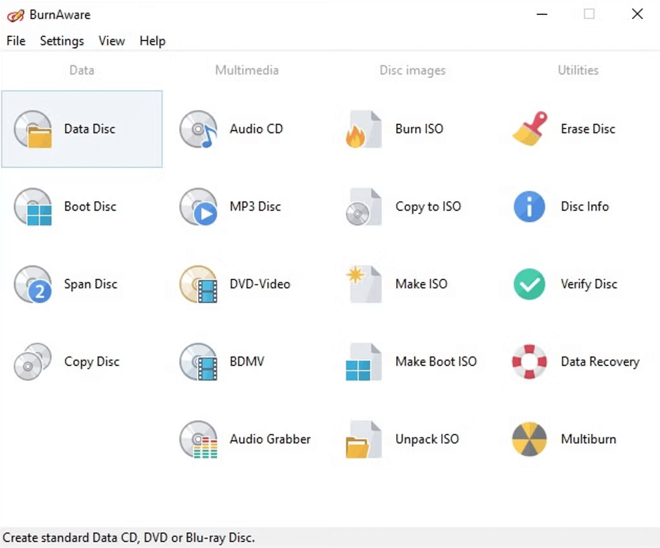Select the BDMV disc icon
The width and height of the screenshot is (660, 548).
198,362
